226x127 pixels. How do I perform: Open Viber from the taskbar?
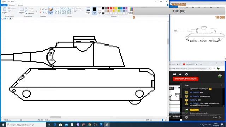coord(78,125)
